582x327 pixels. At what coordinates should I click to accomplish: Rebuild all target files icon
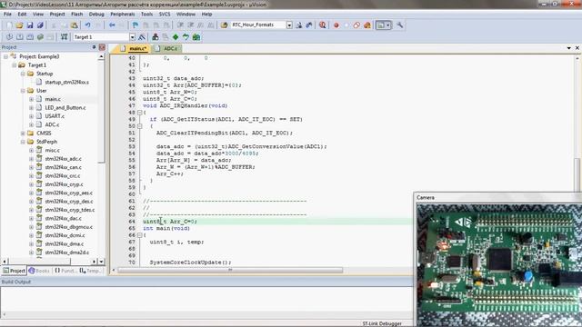[x=30, y=37]
